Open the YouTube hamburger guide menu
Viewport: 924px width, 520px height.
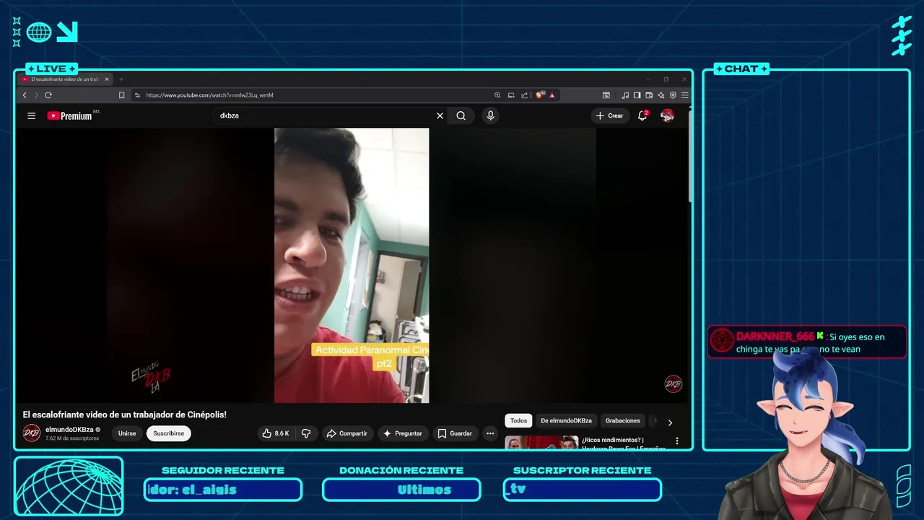click(31, 116)
